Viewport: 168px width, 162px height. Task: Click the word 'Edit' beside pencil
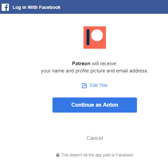pyautogui.click(x=94, y=85)
